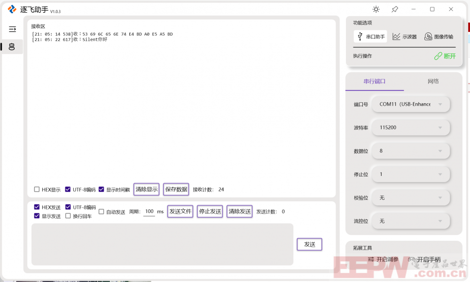This screenshot has width=470, height=282.
Task: Toggle the 显示发送 checkbox
Action: tap(37, 215)
